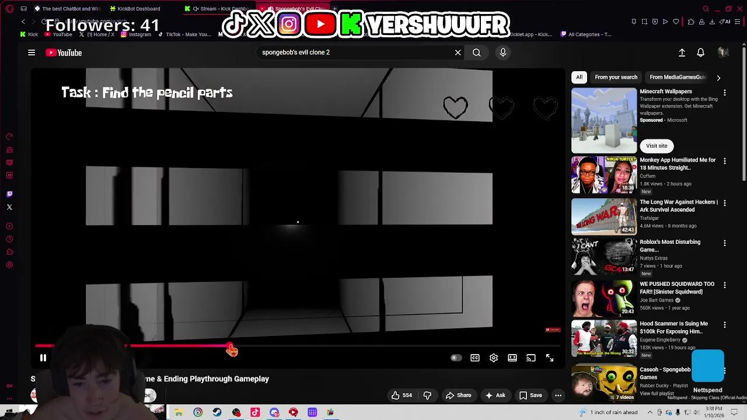
Task: Open the player settings gear
Action: pyautogui.click(x=494, y=358)
